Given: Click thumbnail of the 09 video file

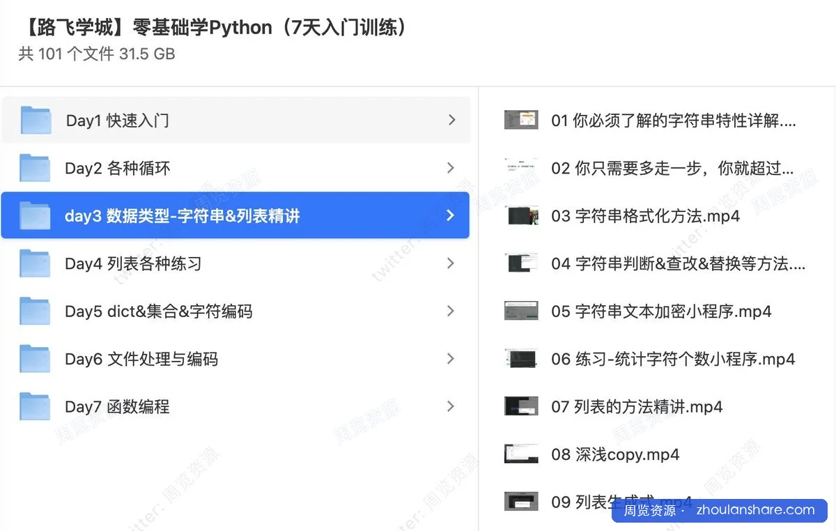Looking at the screenshot, I should [x=521, y=502].
